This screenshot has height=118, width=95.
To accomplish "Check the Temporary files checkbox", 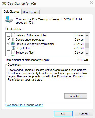I will click(x=8, y=52).
